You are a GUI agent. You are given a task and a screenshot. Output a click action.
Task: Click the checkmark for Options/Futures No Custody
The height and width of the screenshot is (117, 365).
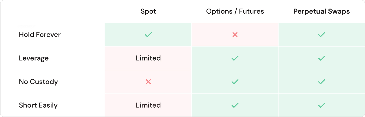(235, 82)
